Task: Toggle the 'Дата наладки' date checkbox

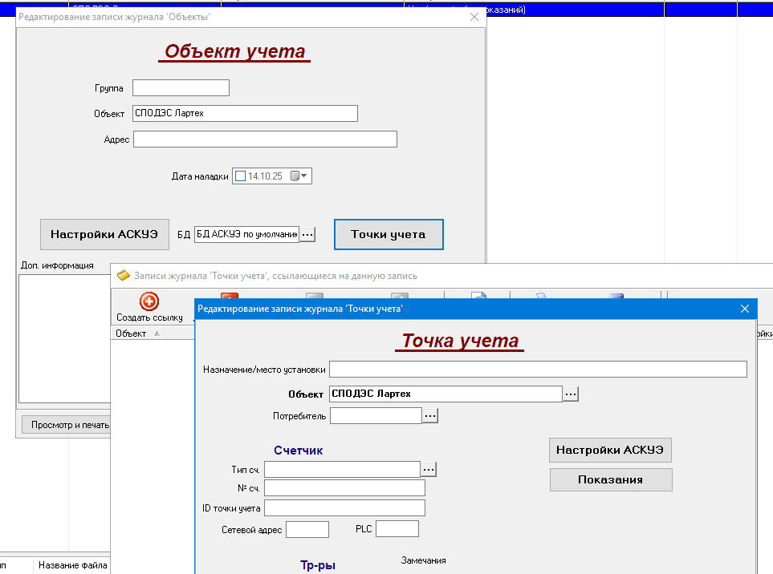Action: (241, 176)
